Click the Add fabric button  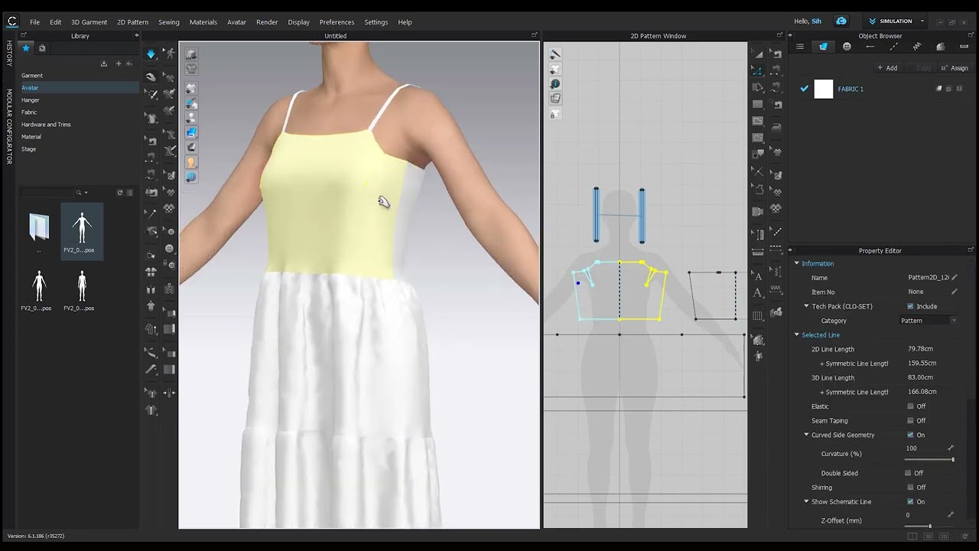pos(887,68)
